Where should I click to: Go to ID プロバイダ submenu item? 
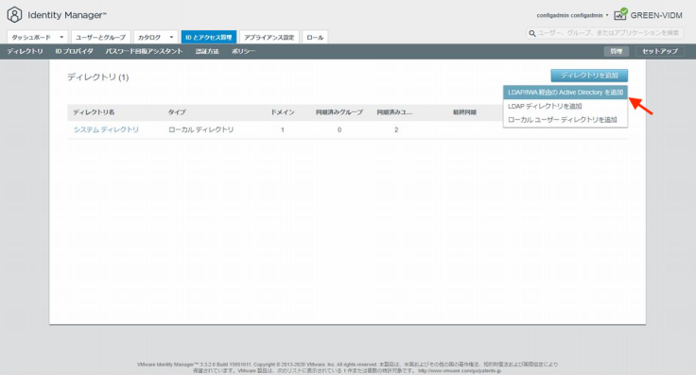click(74, 51)
